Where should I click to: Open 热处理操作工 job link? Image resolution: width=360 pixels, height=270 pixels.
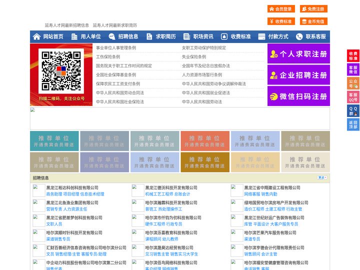(x=170, y=209)
